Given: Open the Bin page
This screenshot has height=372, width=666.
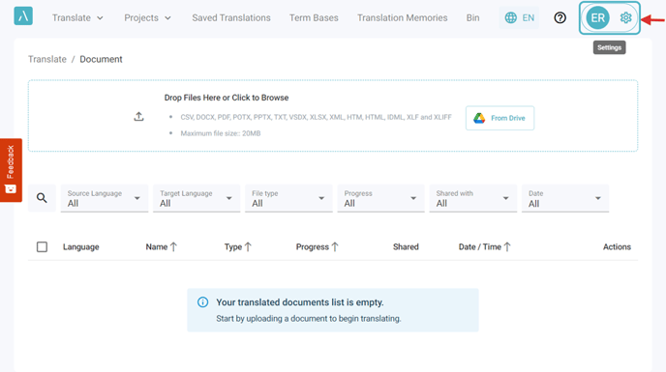Looking at the screenshot, I should click(472, 17).
